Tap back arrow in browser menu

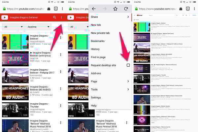[x=94, y=9]
